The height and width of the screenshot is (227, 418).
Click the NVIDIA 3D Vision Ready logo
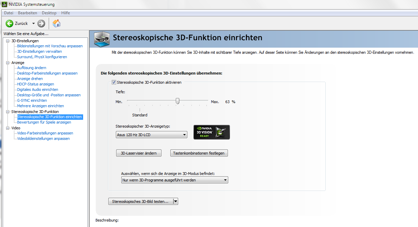[212, 132]
